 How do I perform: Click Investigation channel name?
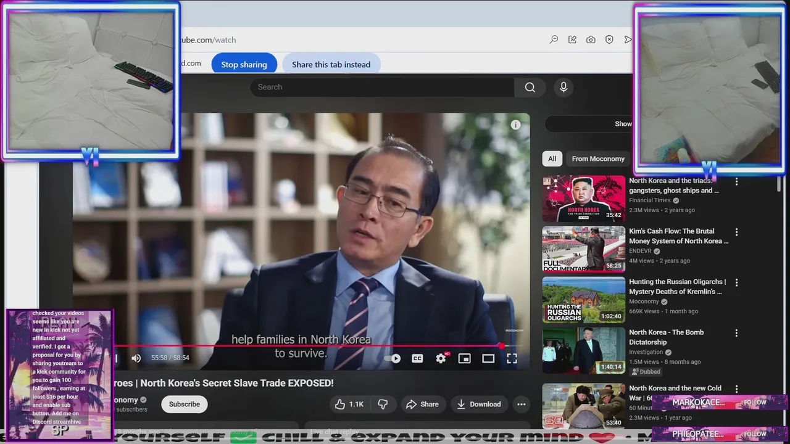646,352
